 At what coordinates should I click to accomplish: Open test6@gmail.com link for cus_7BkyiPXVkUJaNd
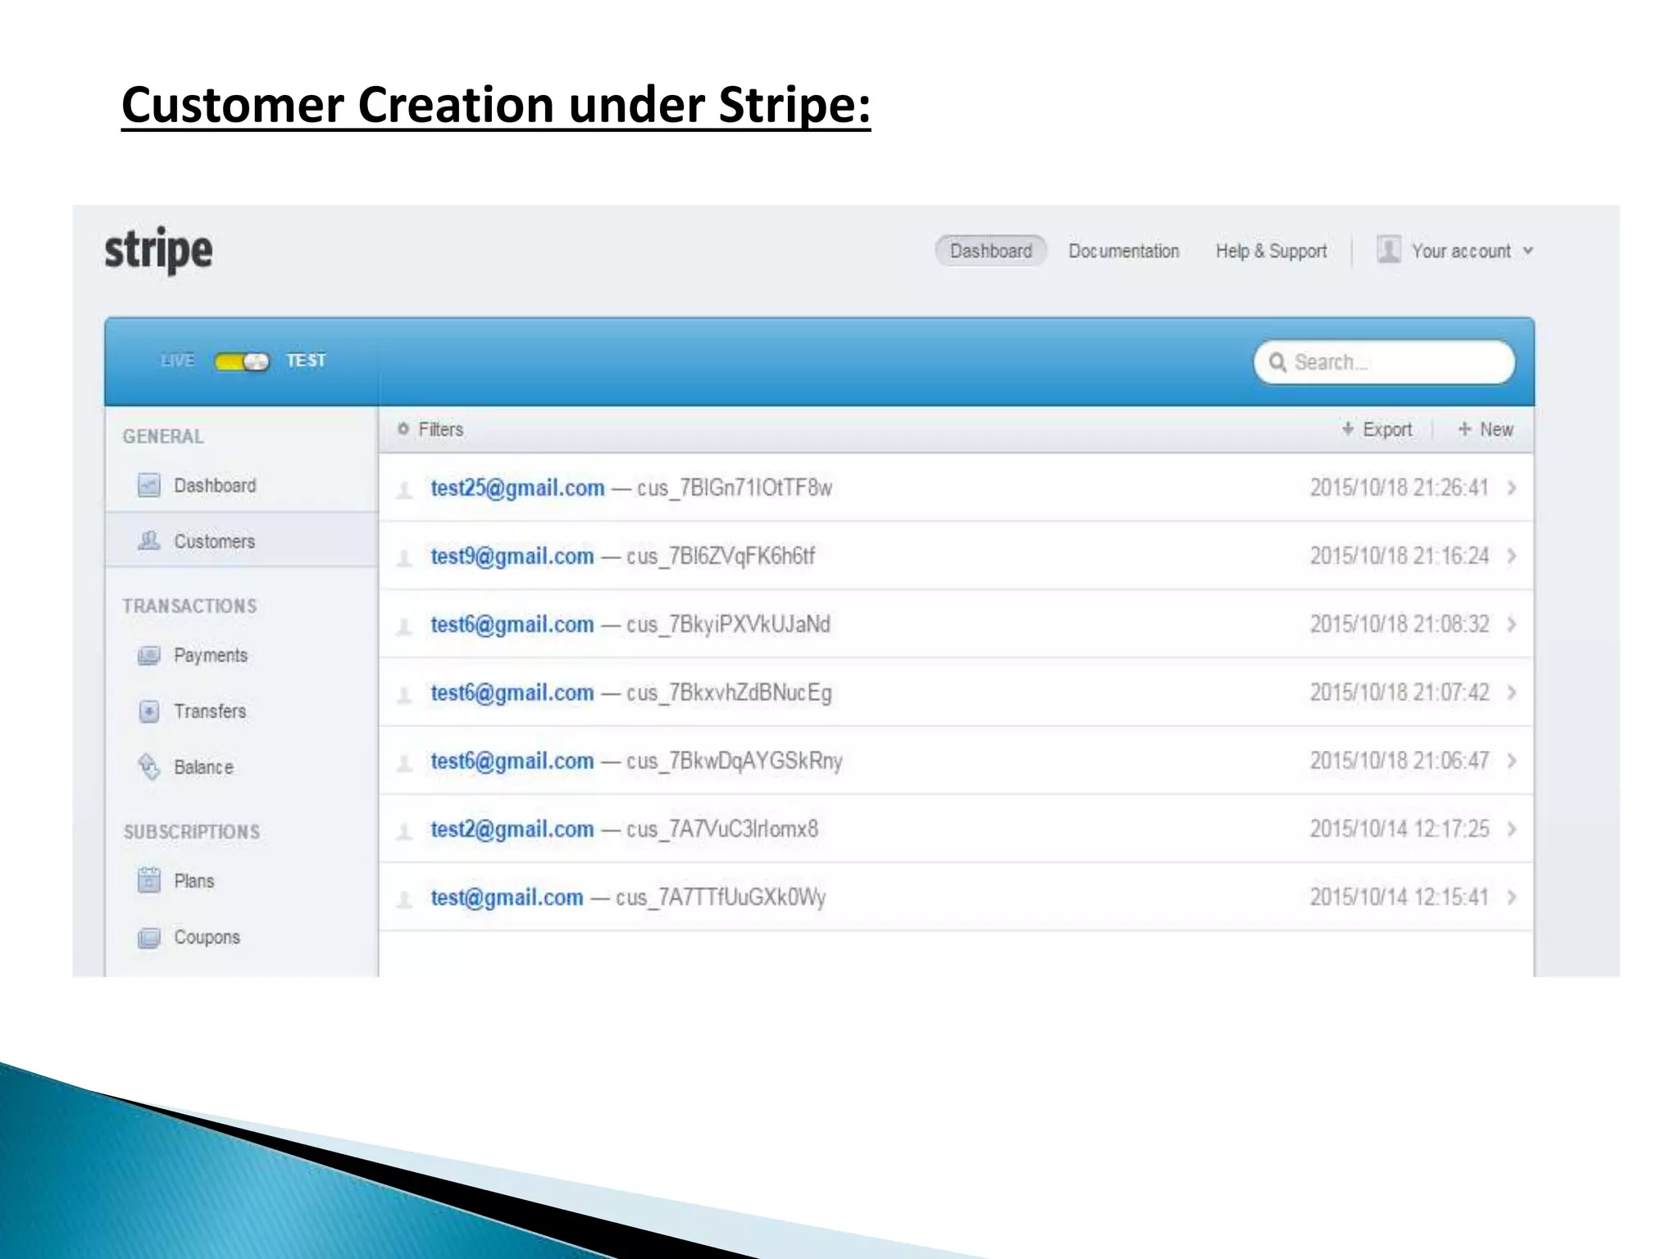coord(512,624)
